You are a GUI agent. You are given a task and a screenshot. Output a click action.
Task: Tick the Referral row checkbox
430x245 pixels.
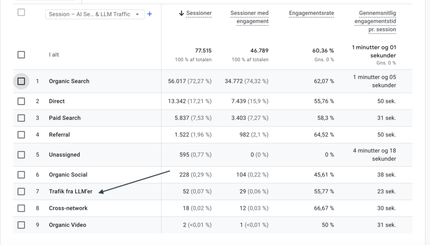pyautogui.click(x=21, y=135)
